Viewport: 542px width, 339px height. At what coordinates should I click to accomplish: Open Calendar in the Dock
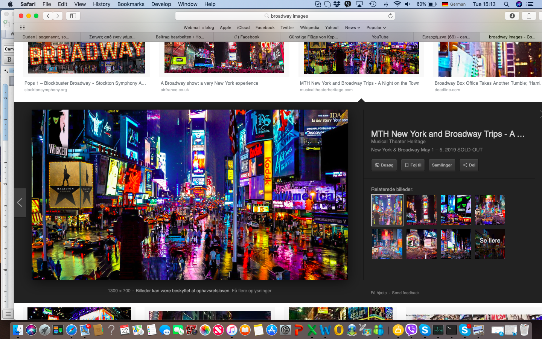pos(125,330)
